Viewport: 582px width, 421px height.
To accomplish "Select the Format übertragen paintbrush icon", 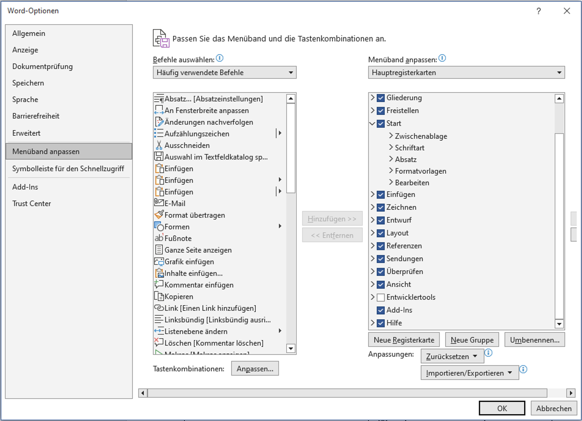I will coord(159,215).
